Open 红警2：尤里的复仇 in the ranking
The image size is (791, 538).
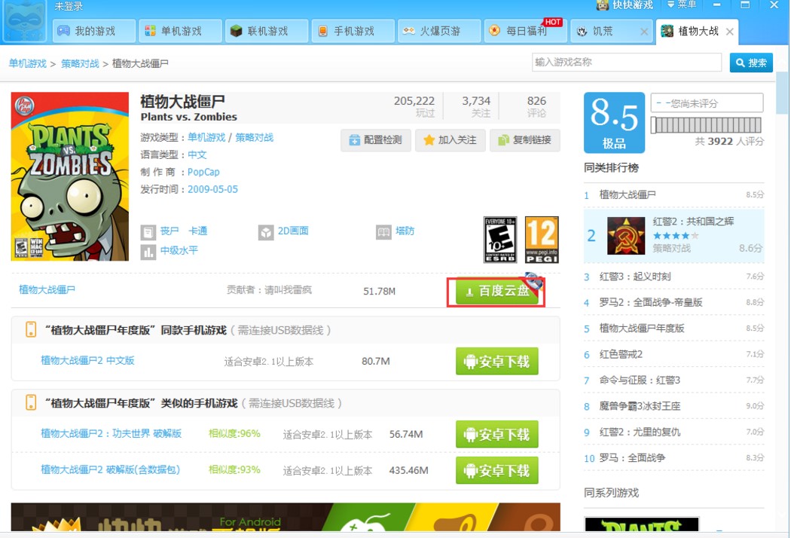point(640,433)
